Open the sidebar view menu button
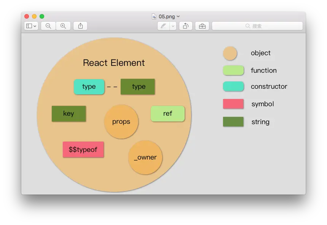 pos(31,26)
